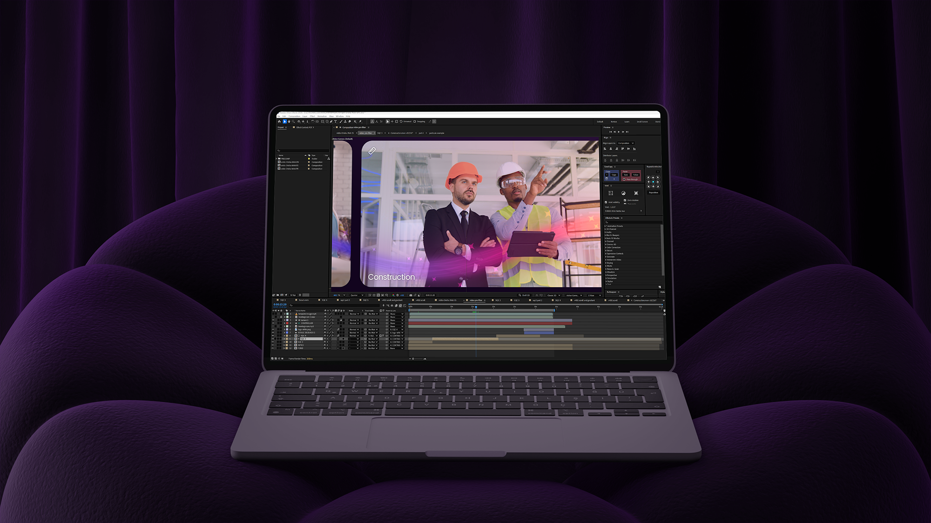Click the center anchor point in RepositionAnchor
The height and width of the screenshot is (523, 931).
(653, 182)
